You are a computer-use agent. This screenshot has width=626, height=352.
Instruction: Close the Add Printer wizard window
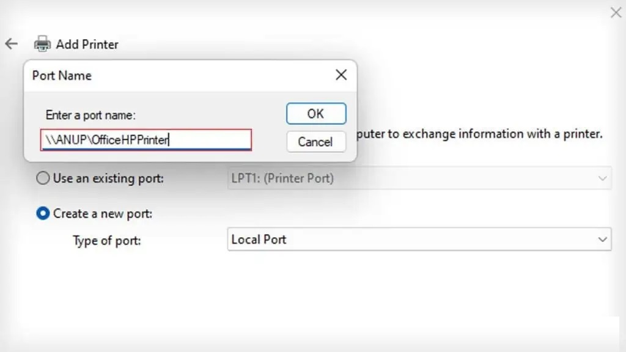[x=616, y=12]
